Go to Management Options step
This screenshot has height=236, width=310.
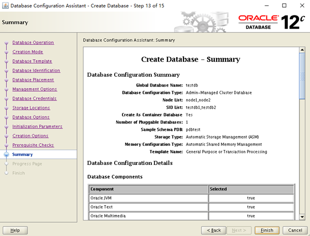point(35,89)
